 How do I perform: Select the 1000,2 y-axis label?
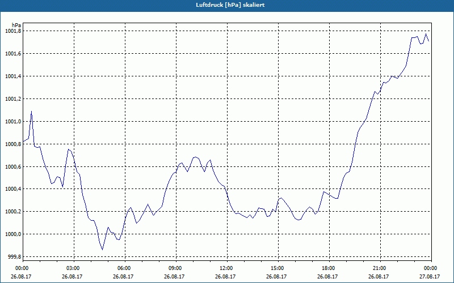[13, 212]
